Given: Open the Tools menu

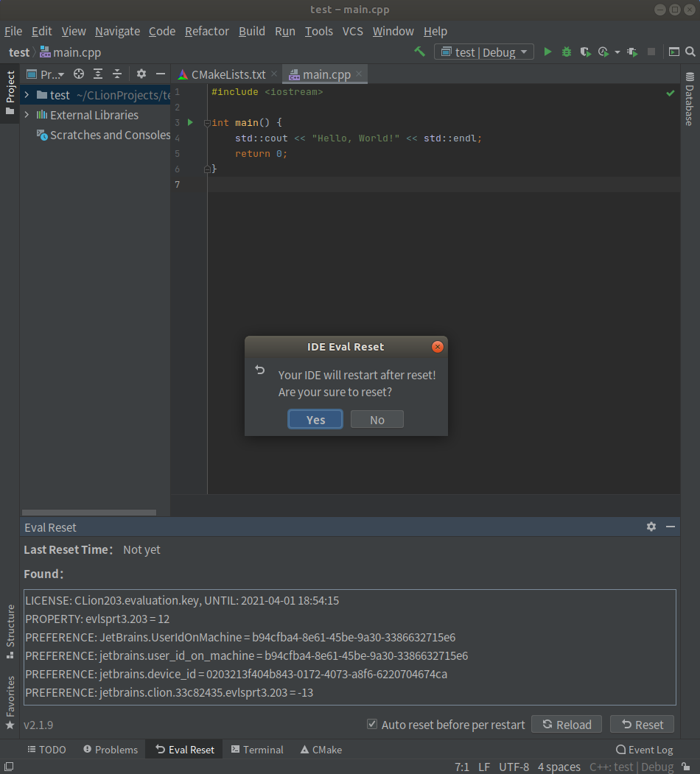Looking at the screenshot, I should (x=318, y=31).
